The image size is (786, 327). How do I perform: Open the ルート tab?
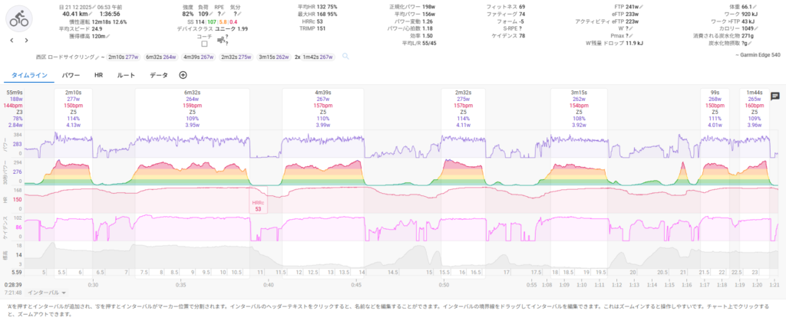click(x=126, y=75)
